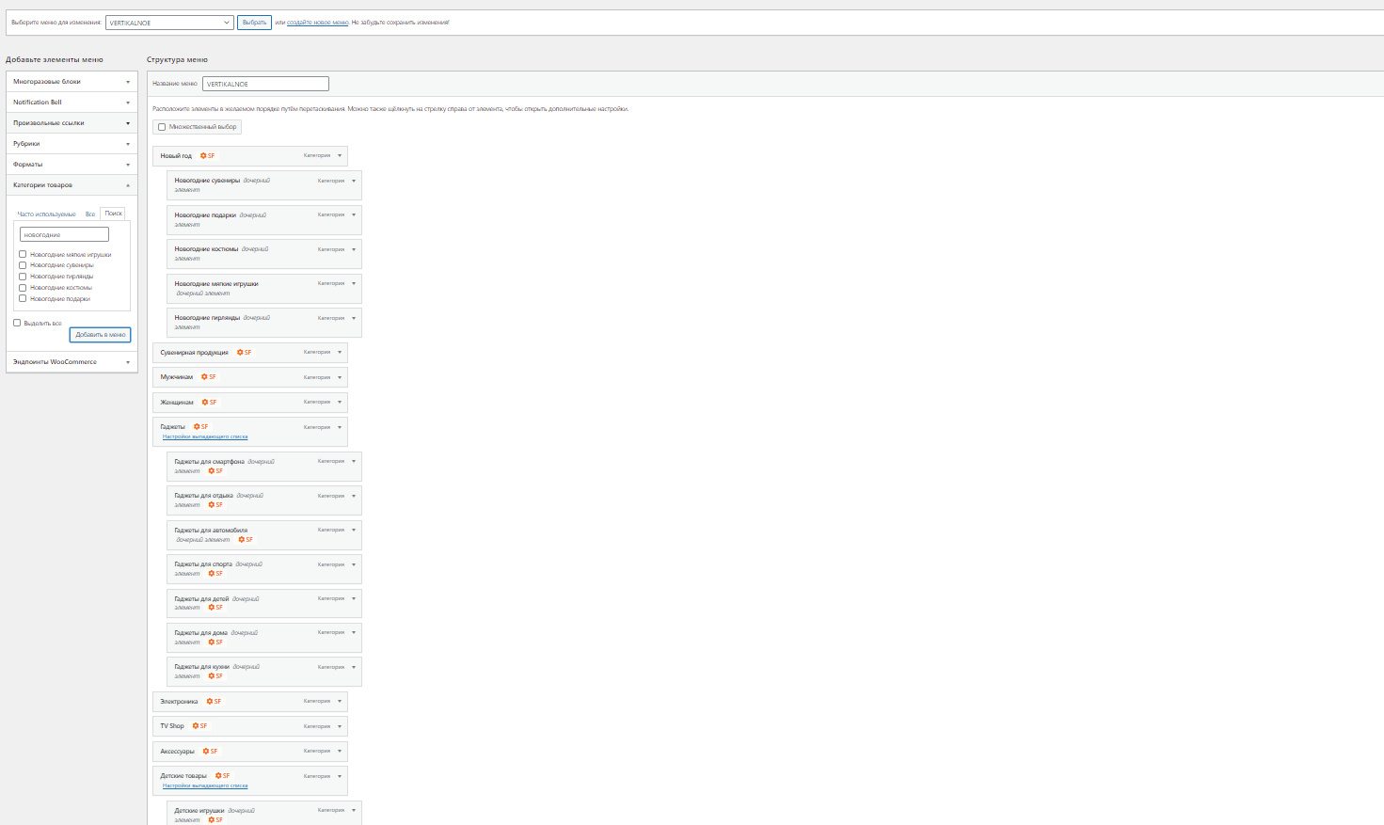Expand arrow of Сувенирная продукция menu item
The image size is (1384, 825).
340,352
